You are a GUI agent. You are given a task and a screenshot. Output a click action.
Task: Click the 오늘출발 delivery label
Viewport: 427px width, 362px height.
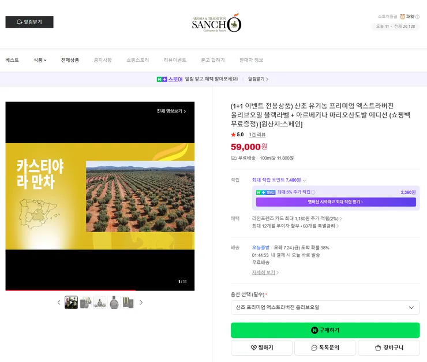tap(261, 248)
